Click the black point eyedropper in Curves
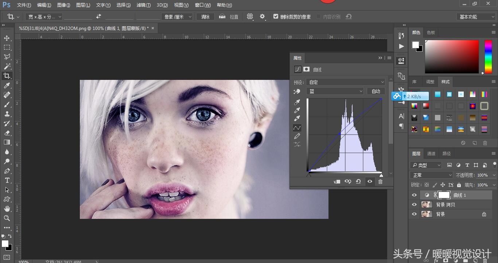The height and width of the screenshot is (263, 498). 297,102
